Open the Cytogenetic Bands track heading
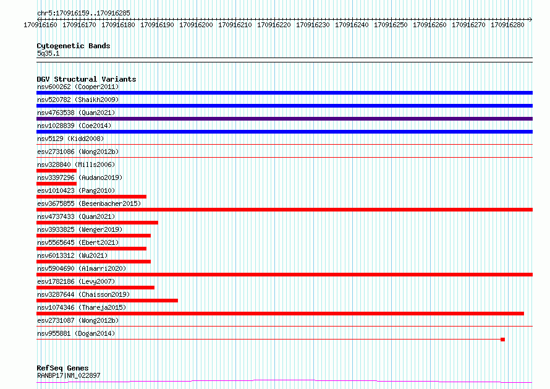The width and height of the screenshot is (550, 389). click(x=74, y=46)
